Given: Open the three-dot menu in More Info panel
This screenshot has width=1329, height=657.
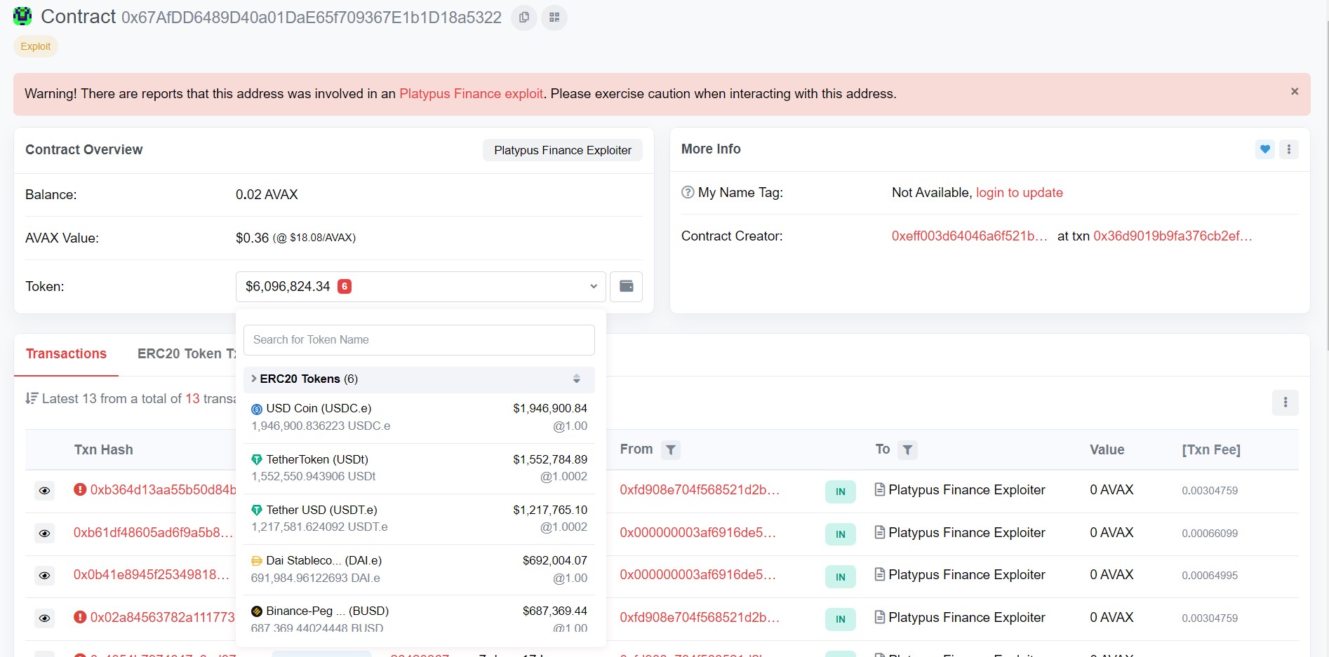Looking at the screenshot, I should [1288, 149].
